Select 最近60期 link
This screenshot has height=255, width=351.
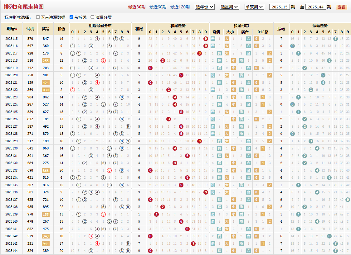coord(158,7)
